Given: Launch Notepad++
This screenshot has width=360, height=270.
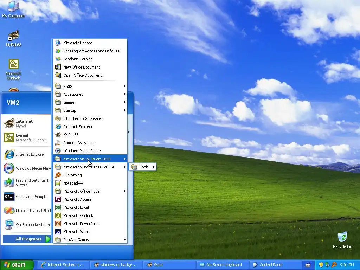Looking at the screenshot, I should pyautogui.click(x=90, y=183).
